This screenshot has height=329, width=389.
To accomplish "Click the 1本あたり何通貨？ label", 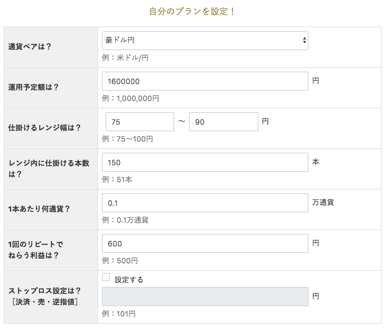I will [39, 209].
